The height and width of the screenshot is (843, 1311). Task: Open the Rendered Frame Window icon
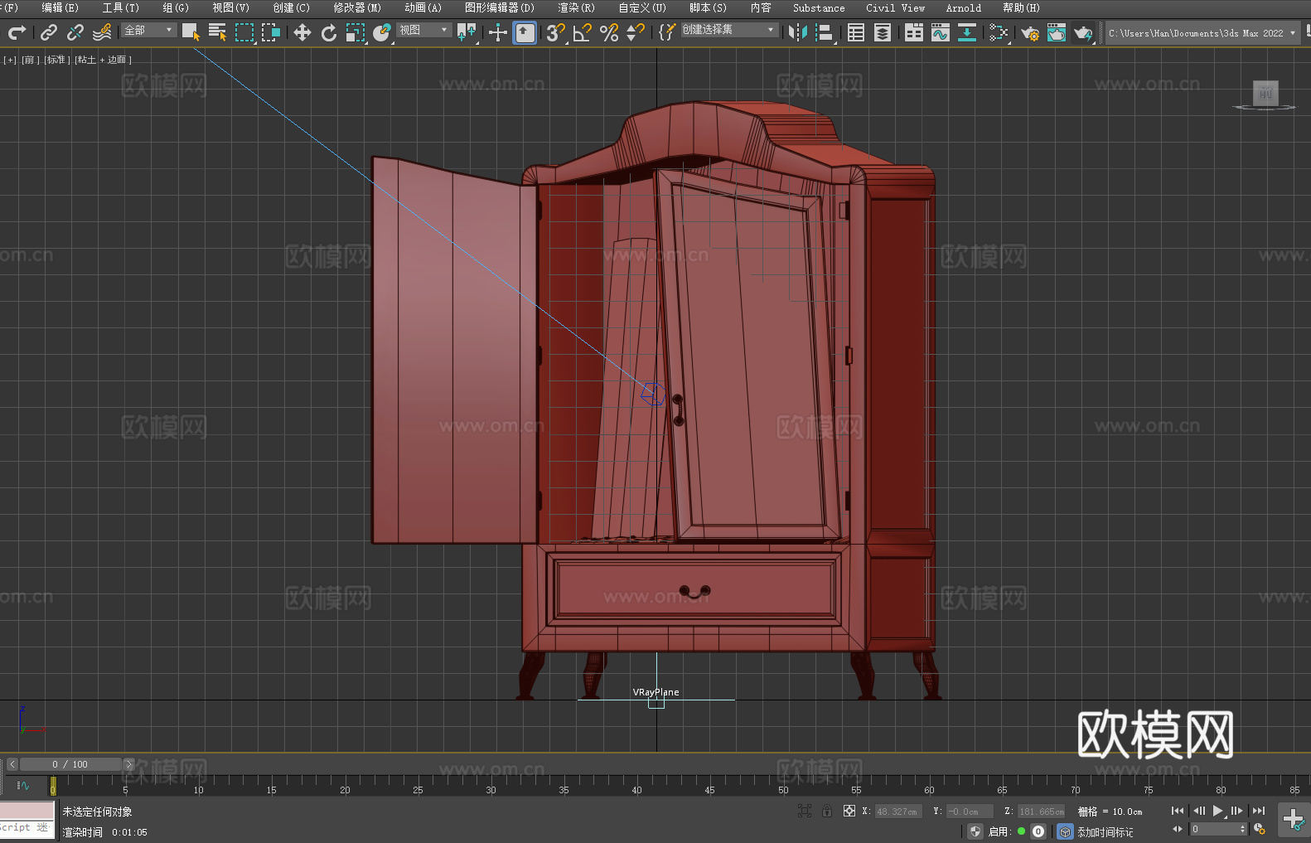[x=1057, y=32]
